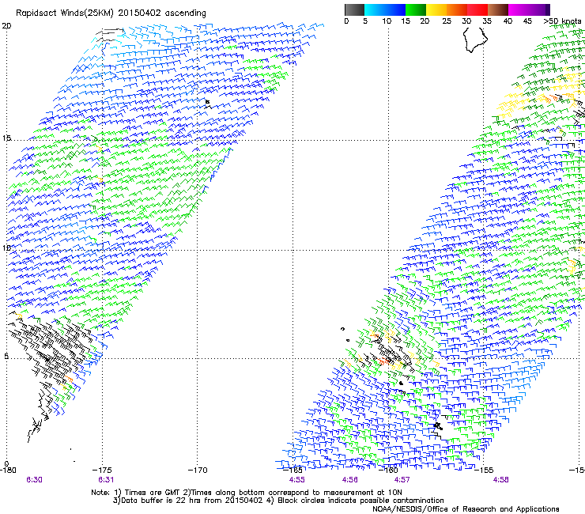This screenshot has height=514, width=585.
Task: Pick the magenta-purple 40-50 knots legend segment
Action: (x=529, y=9)
